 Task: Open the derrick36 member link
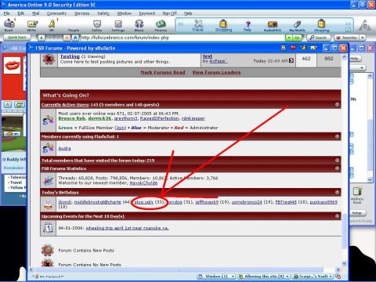[x=99, y=118]
